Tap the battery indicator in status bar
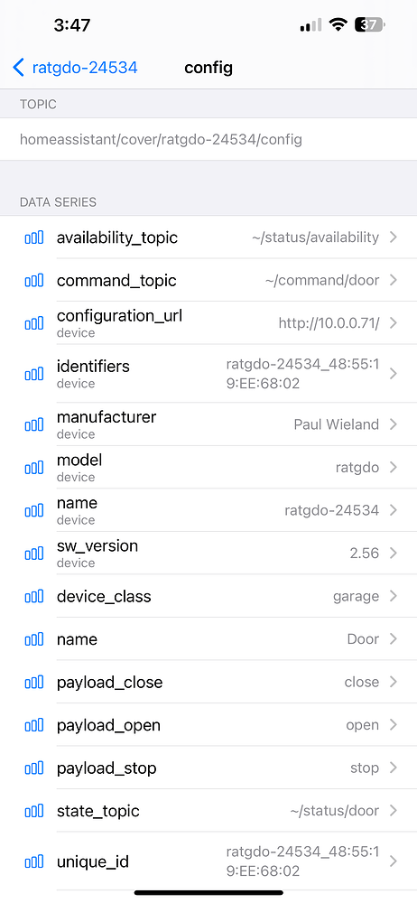Viewport: 417px width, 903px height. (370, 24)
